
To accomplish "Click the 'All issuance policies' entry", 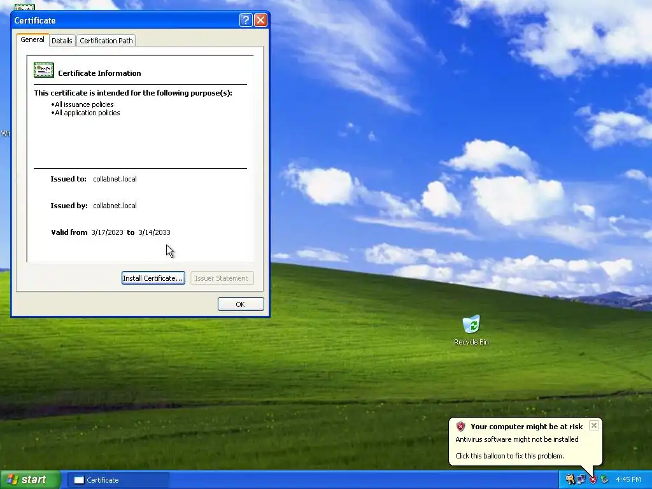I will 84,104.
